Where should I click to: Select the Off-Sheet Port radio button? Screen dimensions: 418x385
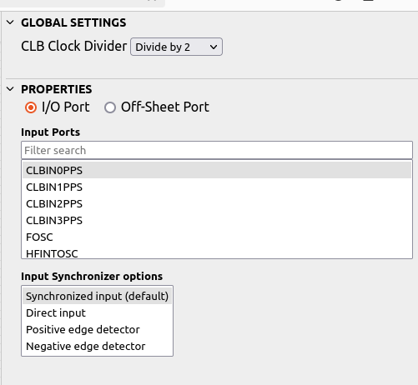pyautogui.click(x=110, y=107)
